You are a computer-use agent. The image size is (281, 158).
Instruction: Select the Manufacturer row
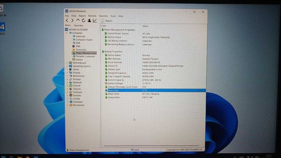click(132, 59)
